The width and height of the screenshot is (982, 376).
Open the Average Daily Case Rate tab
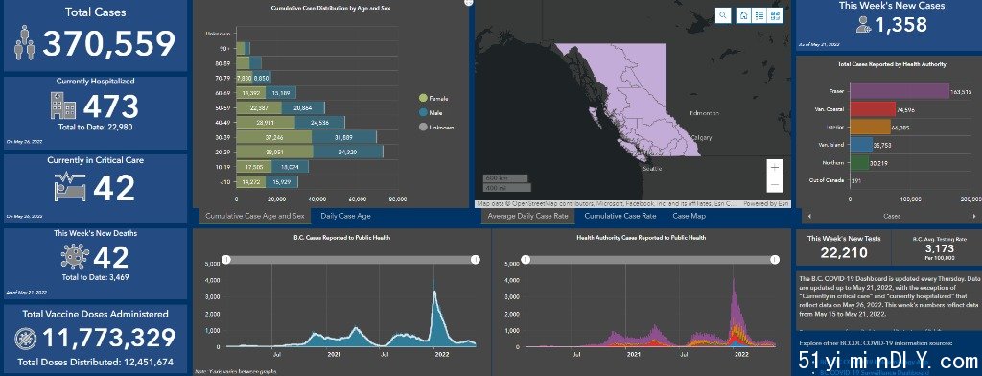[x=527, y=216]
